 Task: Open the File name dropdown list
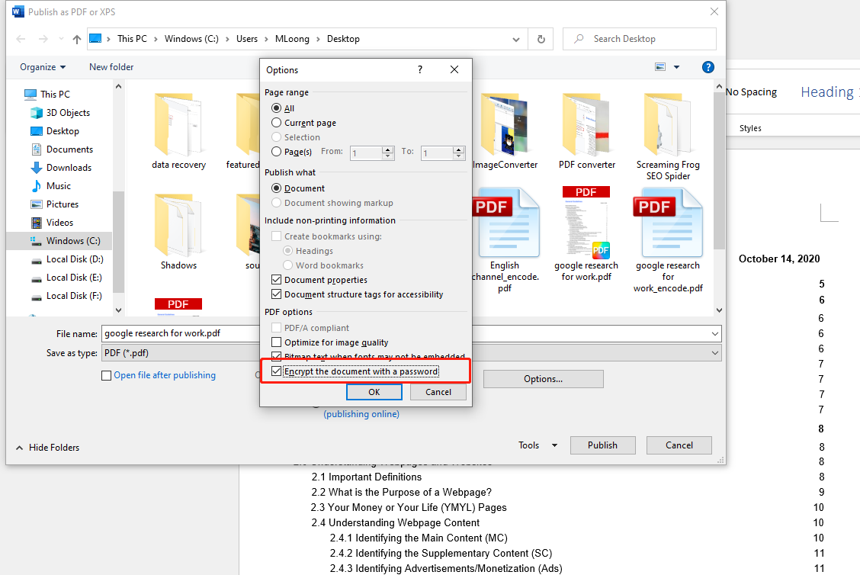tap(715, 333)
